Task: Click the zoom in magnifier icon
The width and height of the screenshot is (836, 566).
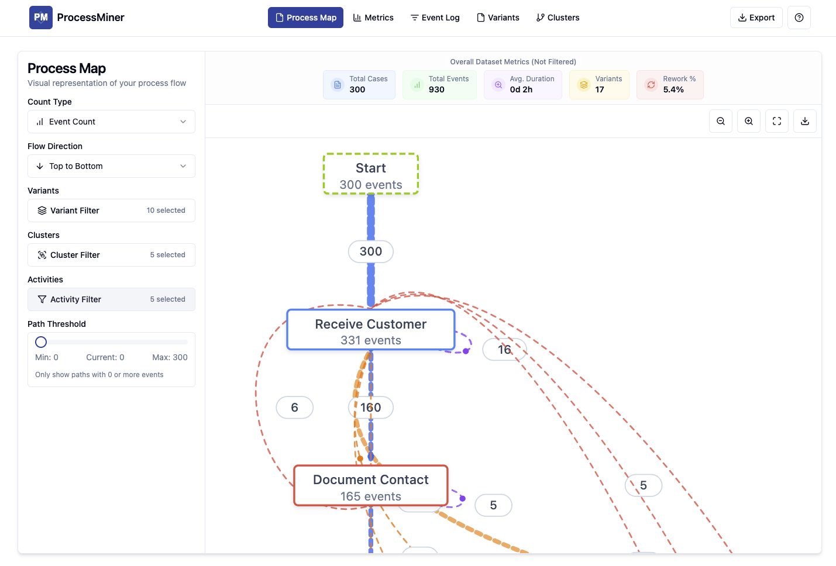Action: pyautogui.click(x=749, y=121)
